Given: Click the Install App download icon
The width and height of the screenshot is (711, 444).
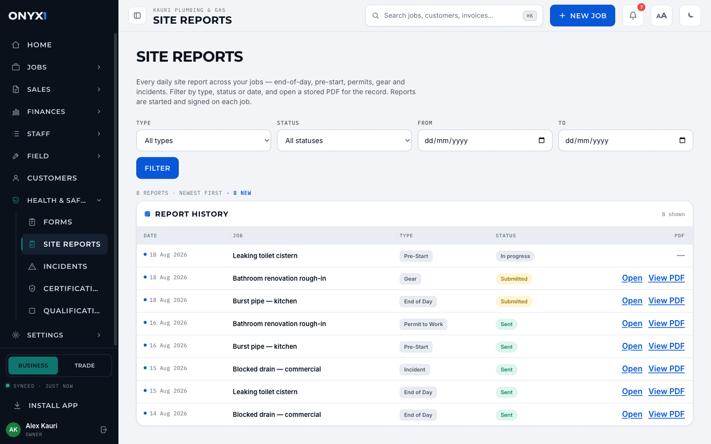Looking at the screenshot, I should tap(17, 406).
